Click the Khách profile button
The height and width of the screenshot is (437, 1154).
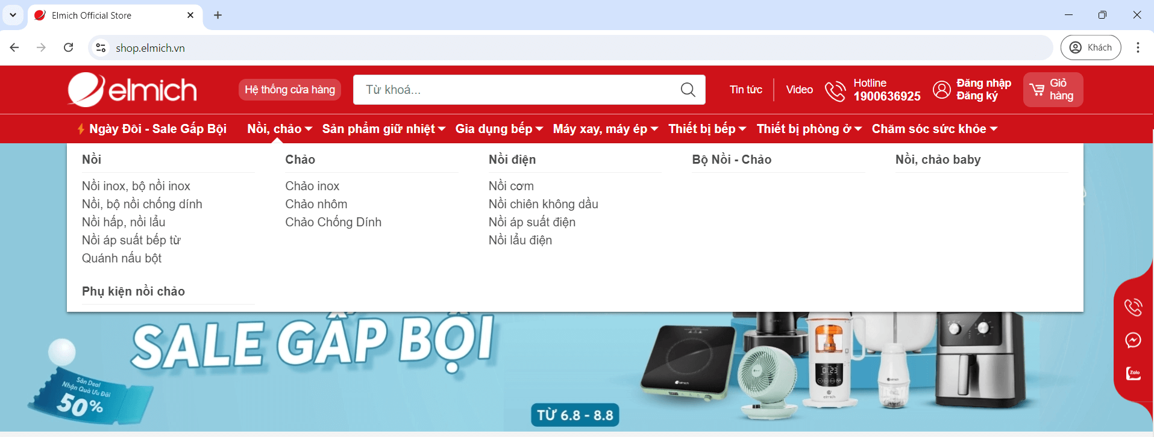[x=1091, y=48]
